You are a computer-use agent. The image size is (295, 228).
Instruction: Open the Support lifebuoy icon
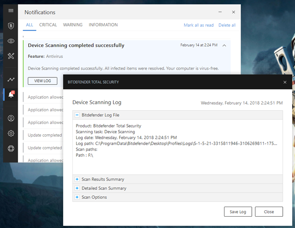[x=11, y=148]
